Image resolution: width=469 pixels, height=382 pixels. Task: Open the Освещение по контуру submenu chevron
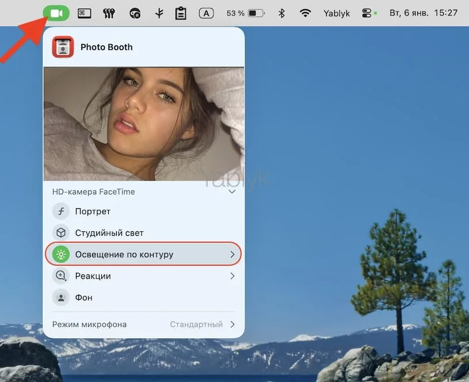(232, 254)
